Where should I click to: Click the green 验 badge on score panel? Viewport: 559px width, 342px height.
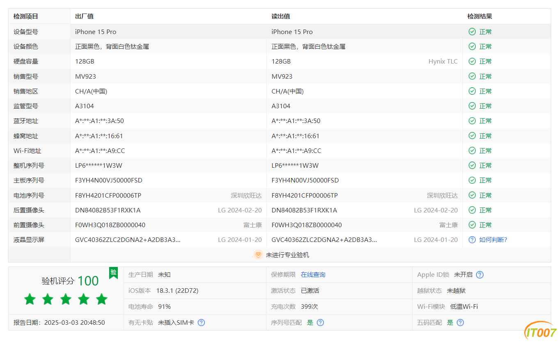[x=113, y=273]
